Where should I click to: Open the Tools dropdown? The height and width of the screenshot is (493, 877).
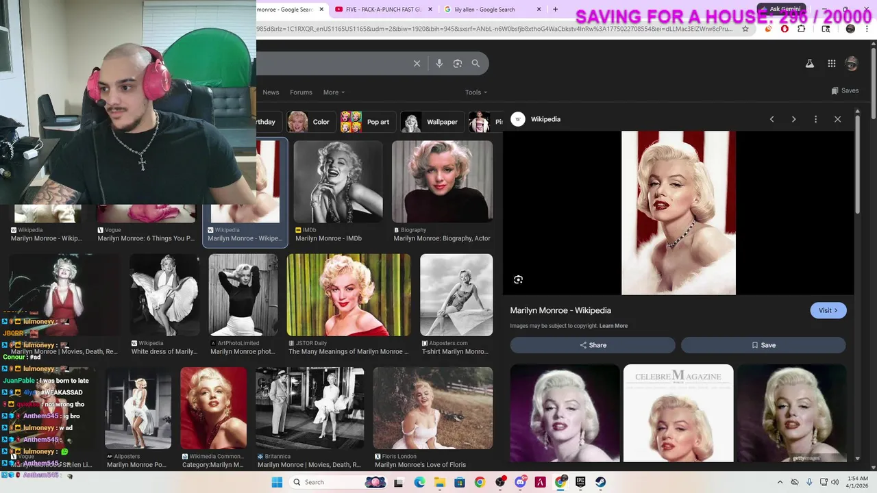476,92
